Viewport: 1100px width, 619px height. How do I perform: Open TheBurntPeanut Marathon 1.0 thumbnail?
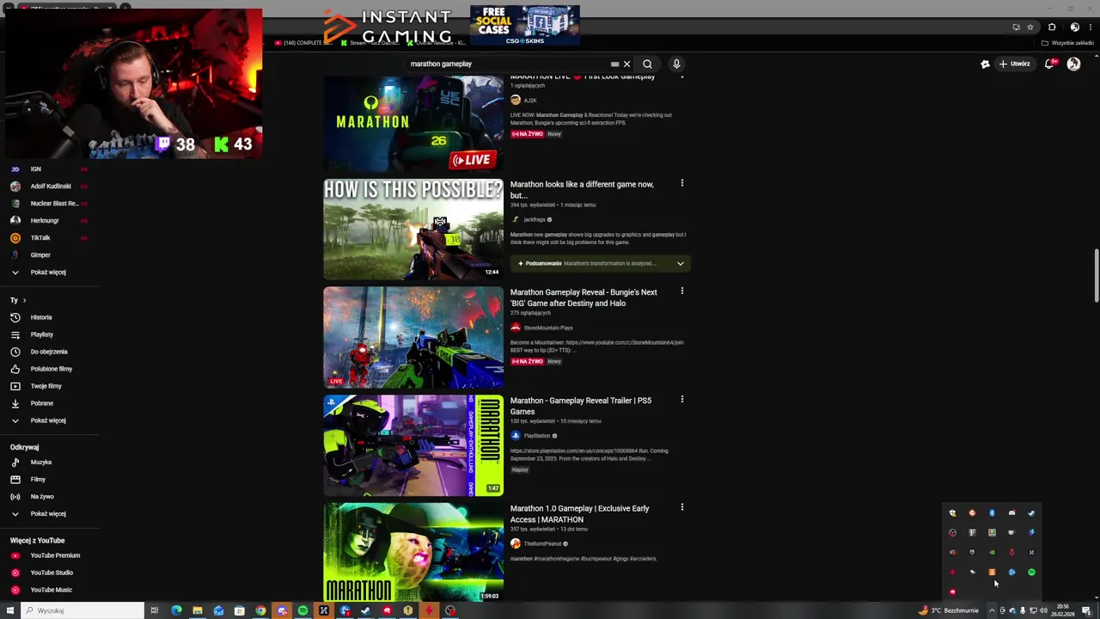pos(413,552)
